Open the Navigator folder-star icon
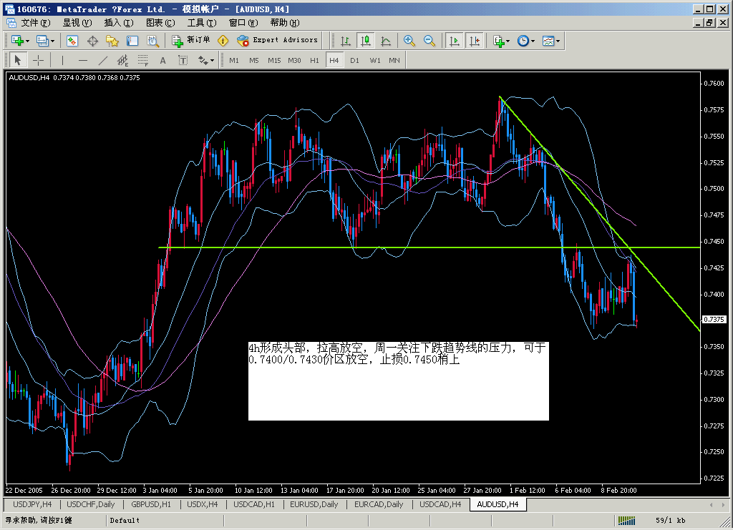Image resolution: width=733 pixels, height=530 pixels. pyautogui.click(x=112, y=41)
